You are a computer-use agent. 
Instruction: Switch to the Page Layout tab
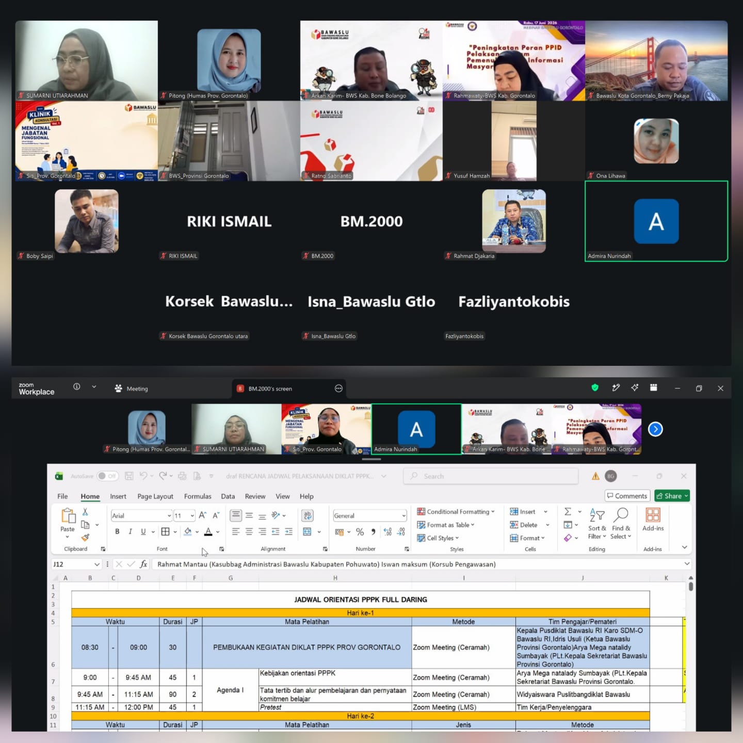pyautogui.click(x=155, y=496)
